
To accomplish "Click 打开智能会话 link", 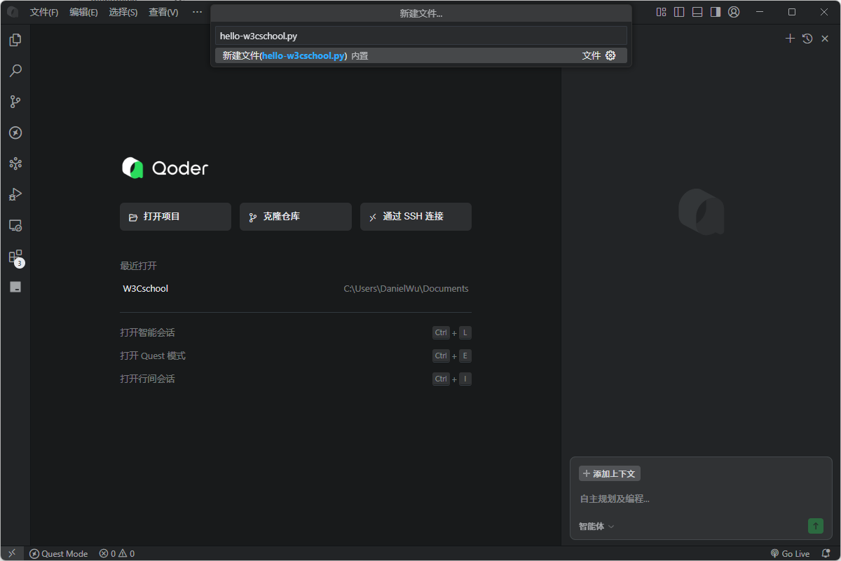I will click(x=147, y=332).
